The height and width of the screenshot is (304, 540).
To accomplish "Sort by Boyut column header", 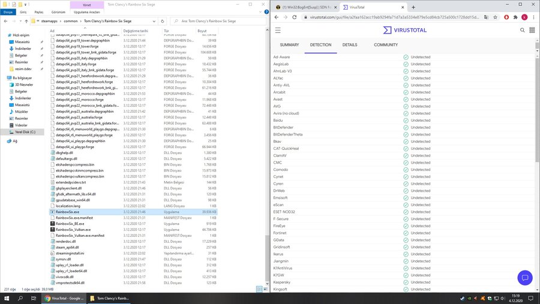I will click(x=202, y=31).
